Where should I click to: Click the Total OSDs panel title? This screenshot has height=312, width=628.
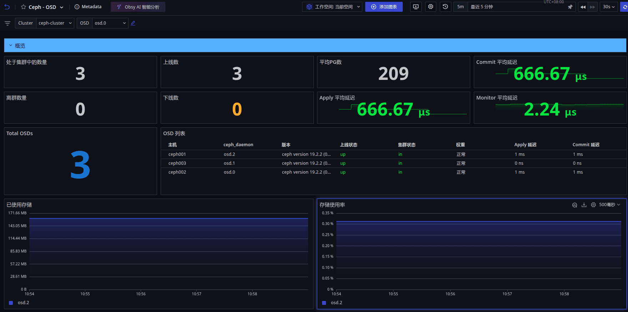click(20, 133)
